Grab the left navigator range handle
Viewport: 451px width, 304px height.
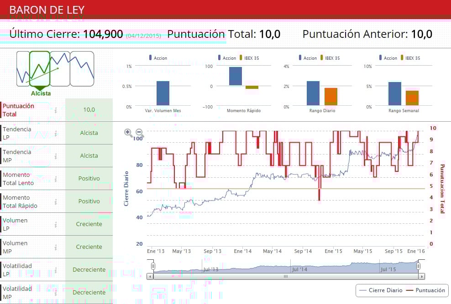pyautogui.click(x=153, y=266)
